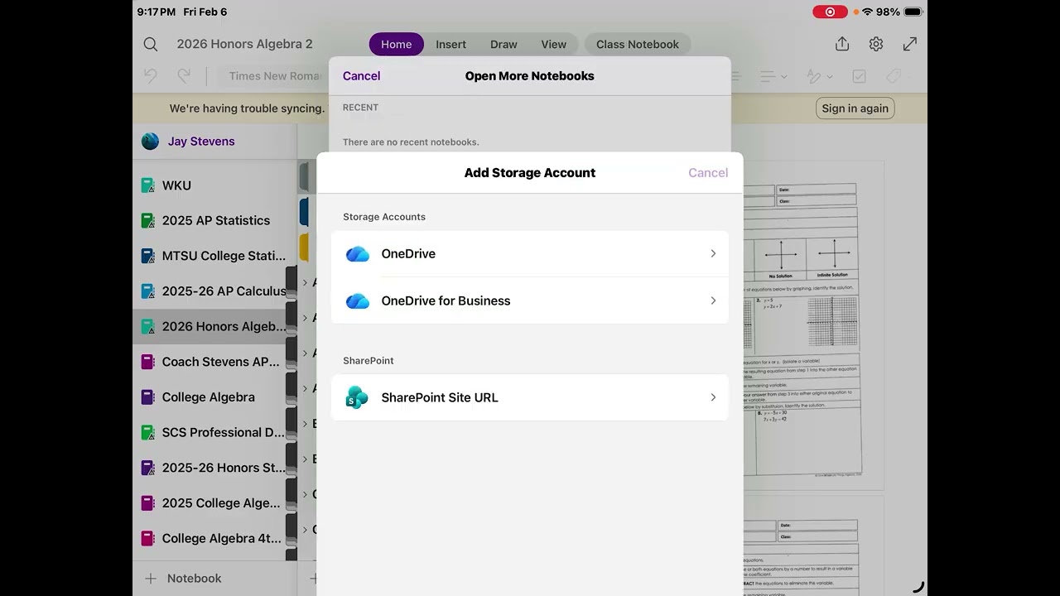
Task: Cancel the Add Storage Account dialog
Action: (708, 173)
